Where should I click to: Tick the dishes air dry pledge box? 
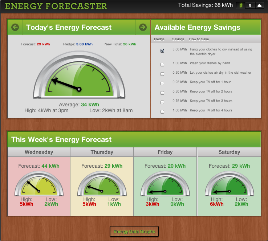[x=162, y=74]
